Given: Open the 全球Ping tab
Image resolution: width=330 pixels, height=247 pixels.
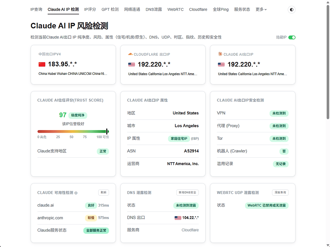Looking at the screenshot, I should [x=220, y=9].
